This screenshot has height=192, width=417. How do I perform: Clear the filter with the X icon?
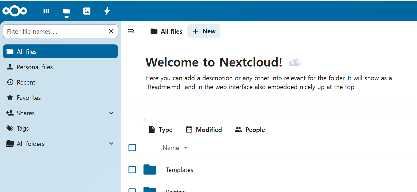click(111, 31)
